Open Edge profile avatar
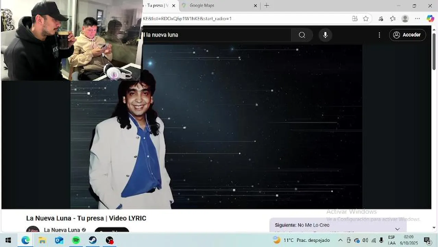 [x=405, y=19]
